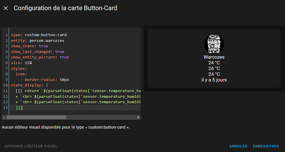Image resolution: width=285 pixels, height=152 pixels.
Task: Click the 'show_state: true' line
Action: (x=29, y=46)
